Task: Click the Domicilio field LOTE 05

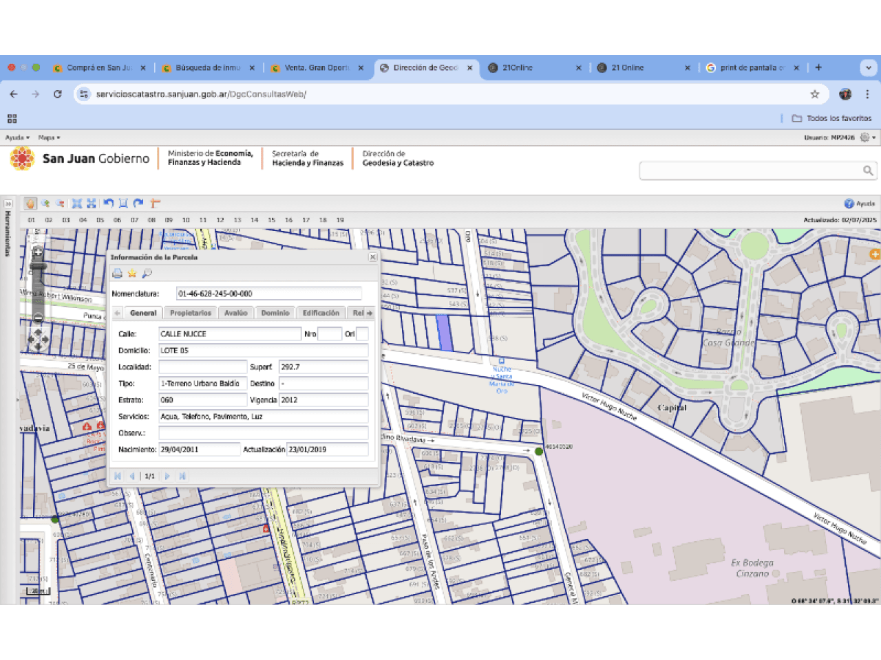Action: pos(264,350)
